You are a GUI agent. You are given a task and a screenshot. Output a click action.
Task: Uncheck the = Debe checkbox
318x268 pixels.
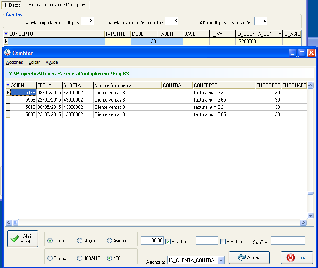[x=168, y=241]
